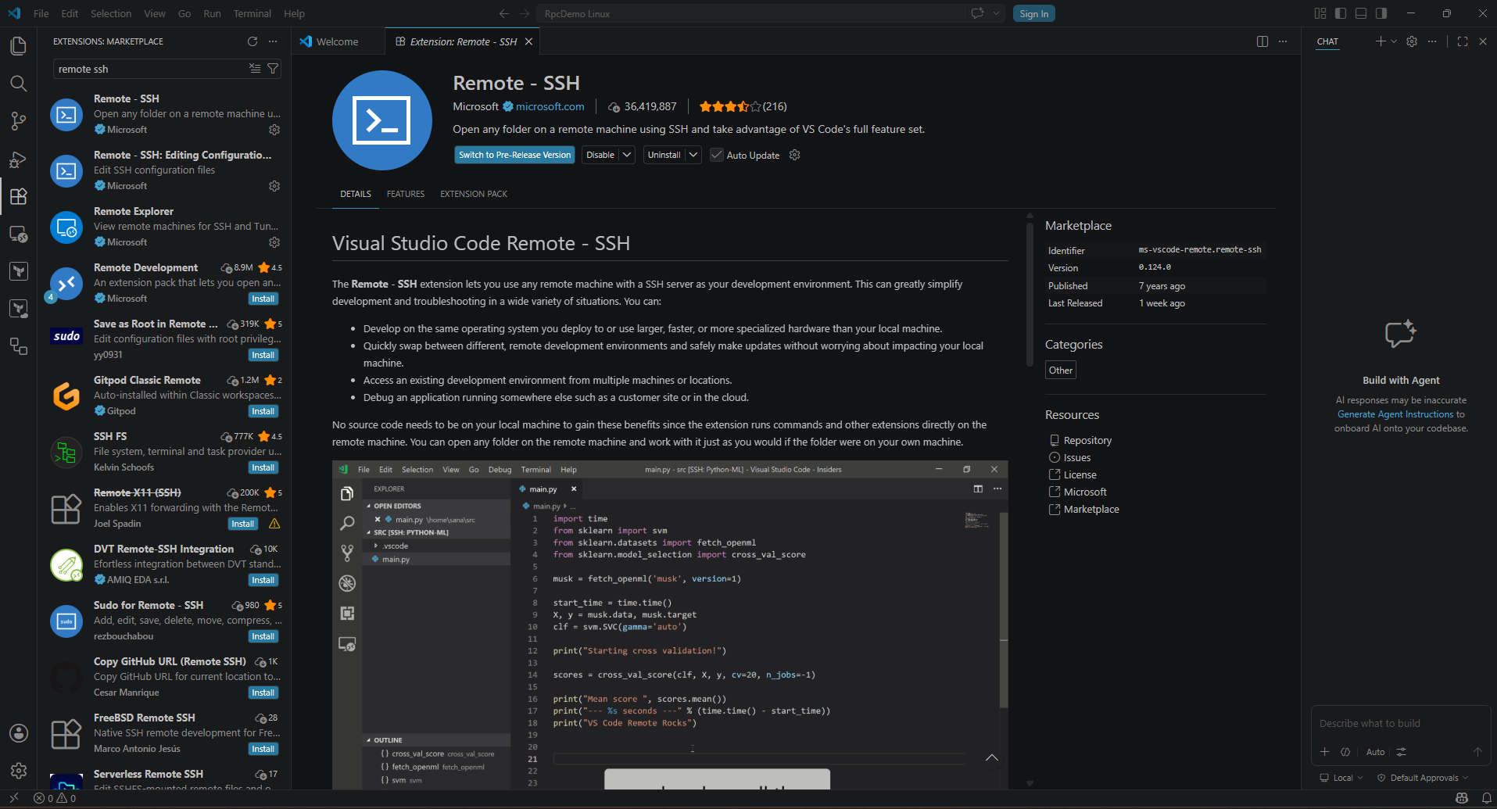
Task: Start a new chat with plus icon
Action: 1381,41
